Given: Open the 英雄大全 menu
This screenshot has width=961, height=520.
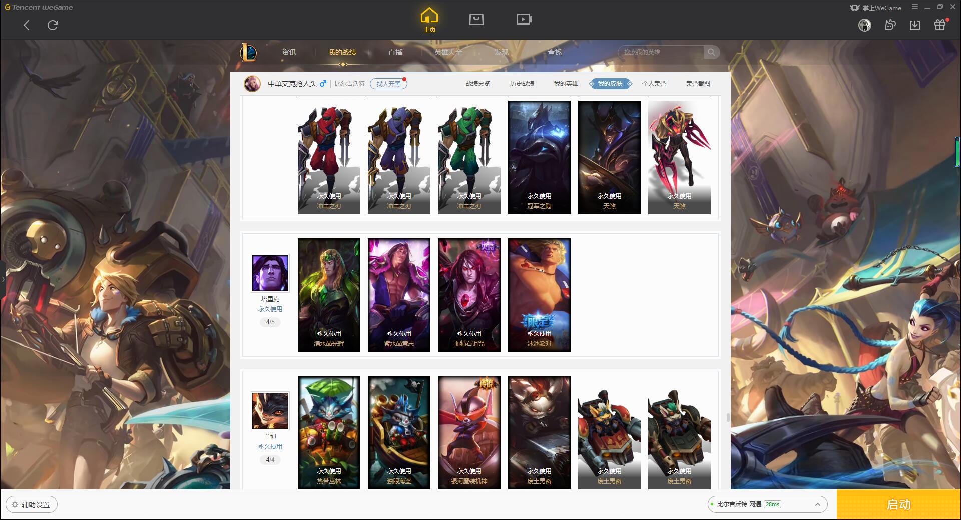Looking at the screenshot, I should click(448, 52).
